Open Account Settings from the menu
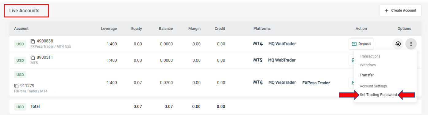The height and width of the screenshot is (115, 428). point(373,86)
